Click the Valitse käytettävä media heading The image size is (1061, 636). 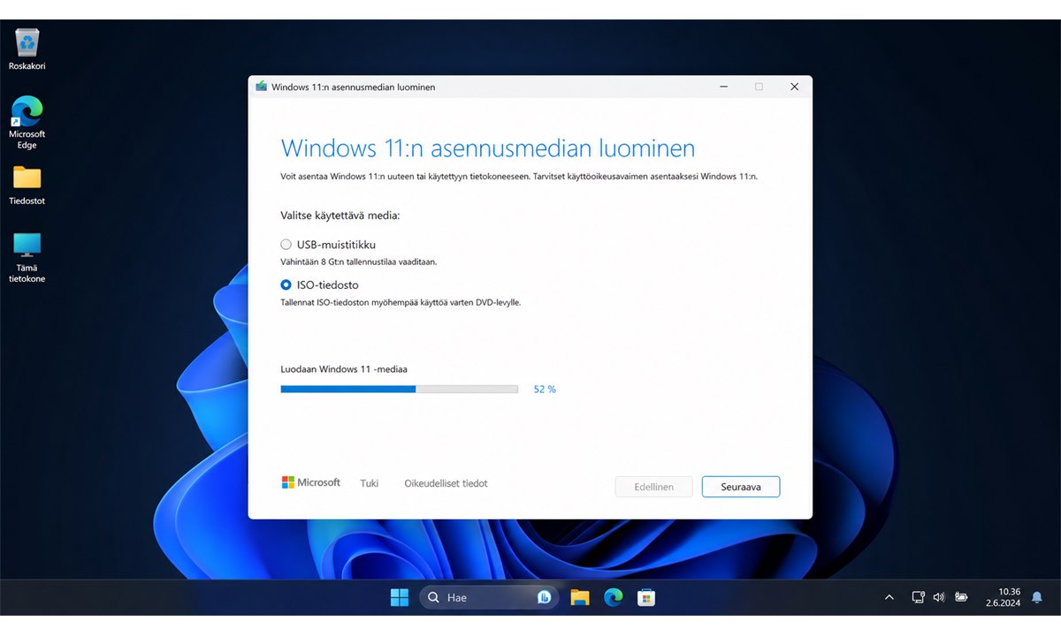point(340,216)
